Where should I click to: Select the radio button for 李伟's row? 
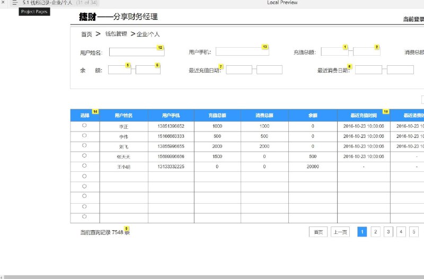pyautogui.click(x=84, y=135)
